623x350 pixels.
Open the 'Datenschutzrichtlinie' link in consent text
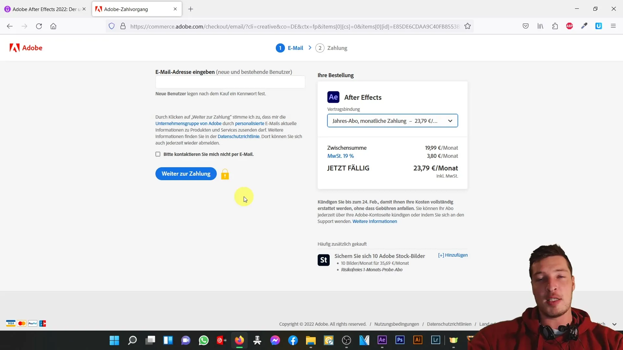[x=238, y=136]
